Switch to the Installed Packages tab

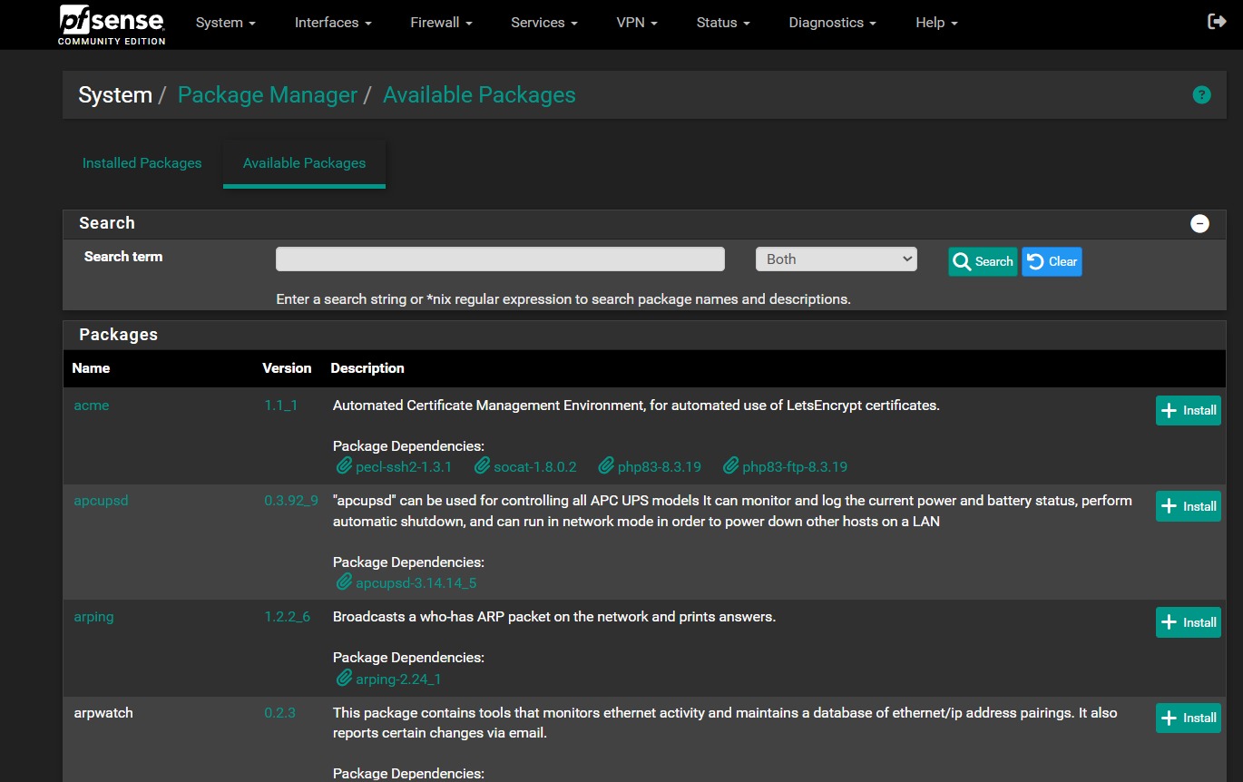(142, 163)
